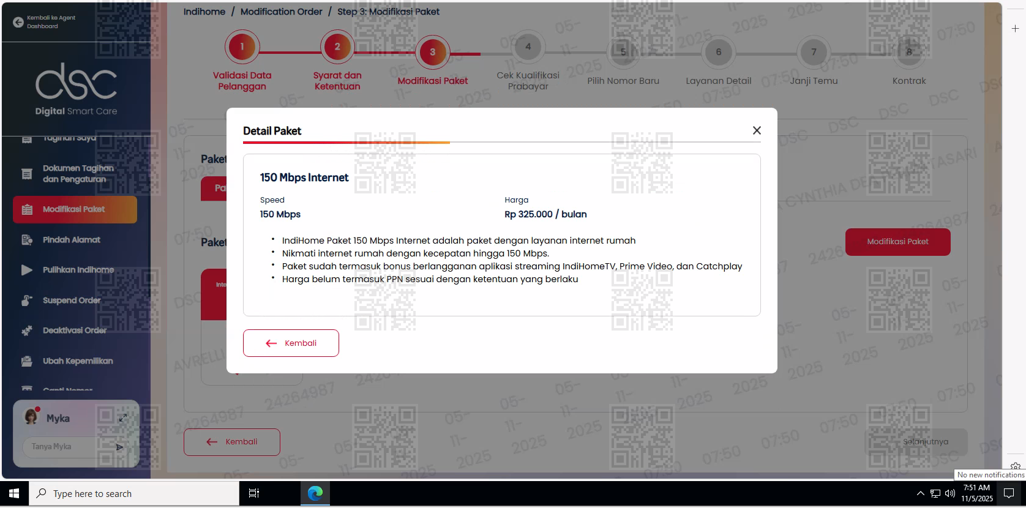Open new browser tab plus icon
This screenshot has height=508, width=1026.
pos(1015,28)
